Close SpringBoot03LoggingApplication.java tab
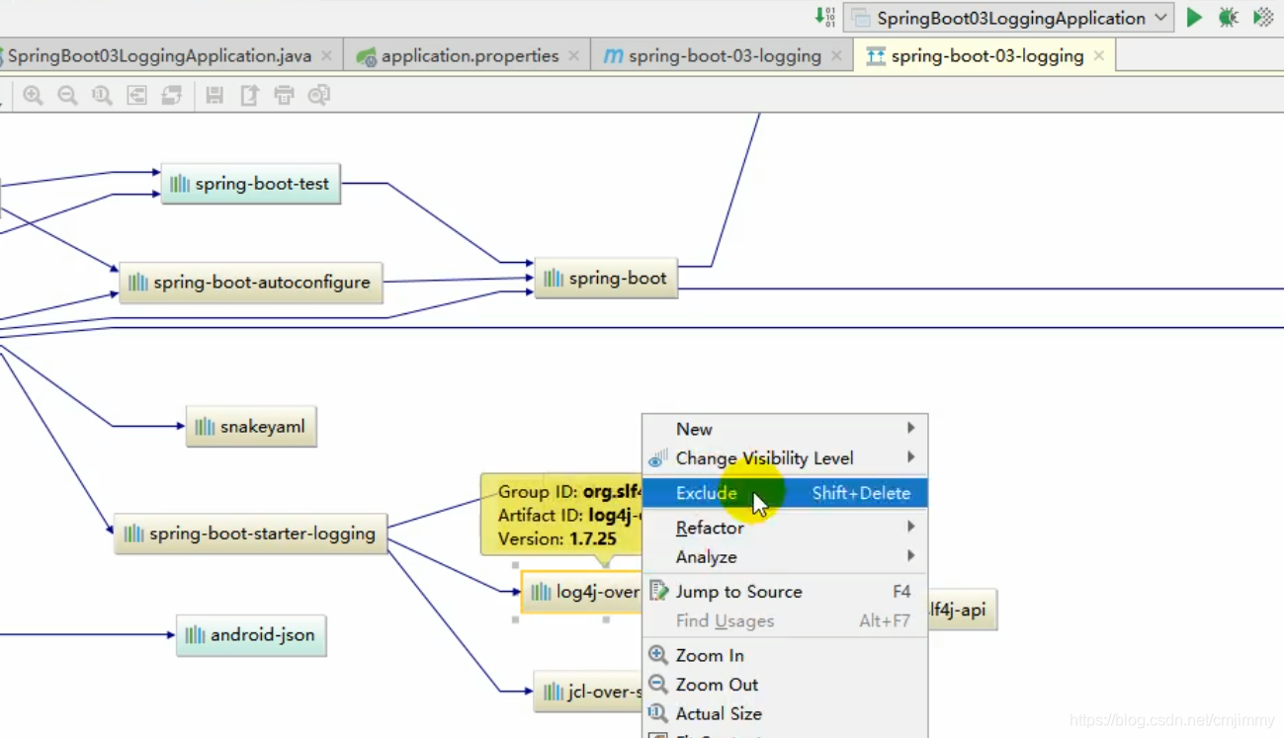Screen dimensions: 1284x738 pos(327,56)
